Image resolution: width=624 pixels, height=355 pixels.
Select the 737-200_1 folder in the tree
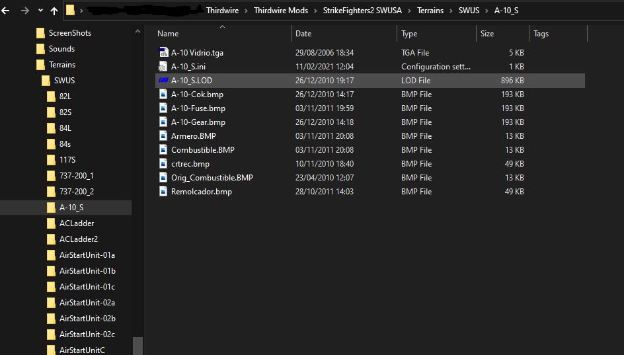click(77, 175)
